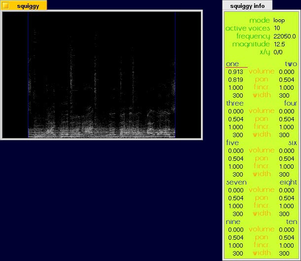This screenshot has height=261, width=301.
Task: Click the left blue loop marker line
Action: click(28, 75)
